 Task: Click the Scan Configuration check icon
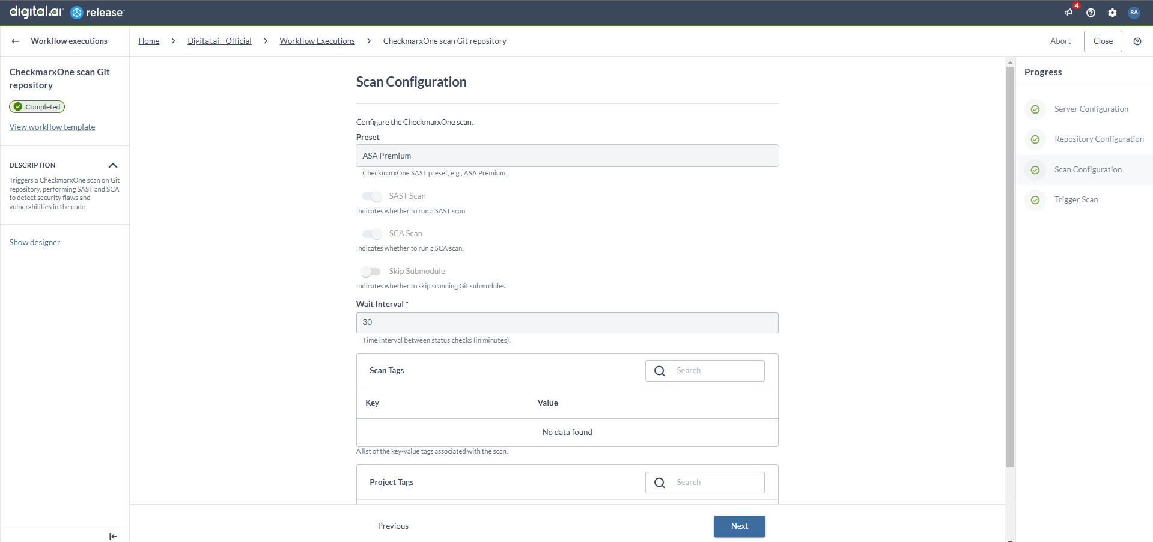click(x=1035, y=170)
